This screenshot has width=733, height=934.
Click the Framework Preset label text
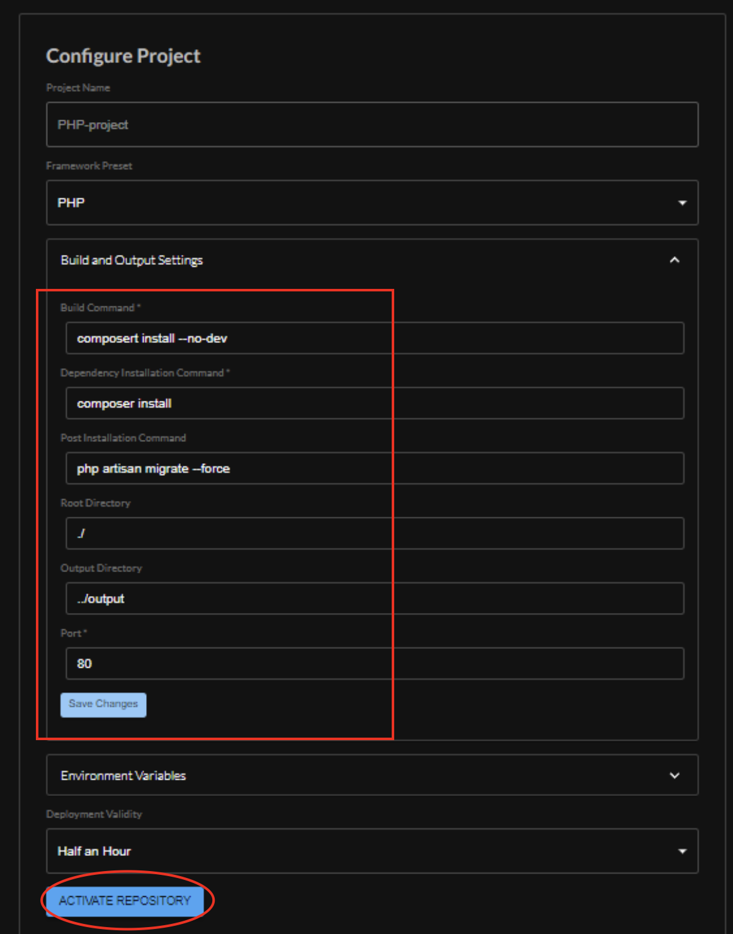(x=89, y=166)
